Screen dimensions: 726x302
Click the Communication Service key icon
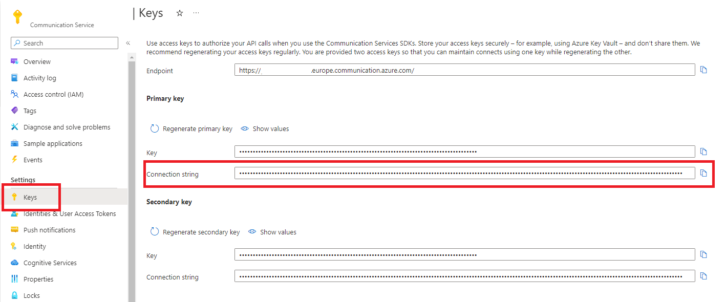pyautogui.click(x=17, y=17)
